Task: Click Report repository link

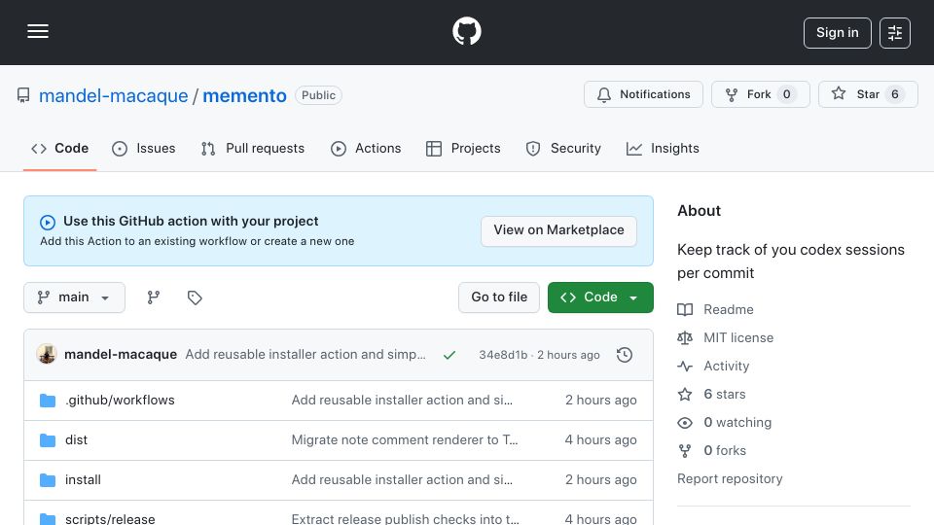Action: (730, 478)
